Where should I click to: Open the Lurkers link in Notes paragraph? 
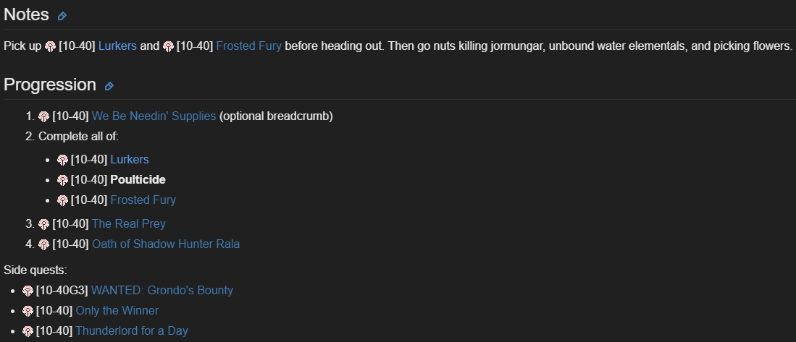tap(117, 46)
